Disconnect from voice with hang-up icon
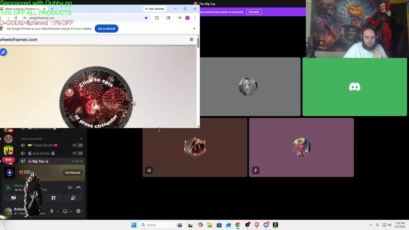This screenshot has height=230, width=409. pyautogui.click(x=78, y=188)
